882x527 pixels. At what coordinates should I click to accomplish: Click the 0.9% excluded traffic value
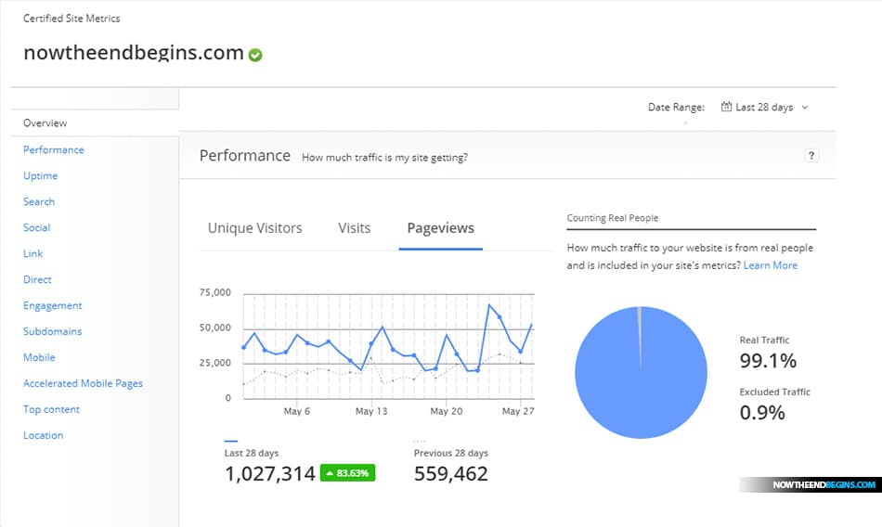coord(762,412)
